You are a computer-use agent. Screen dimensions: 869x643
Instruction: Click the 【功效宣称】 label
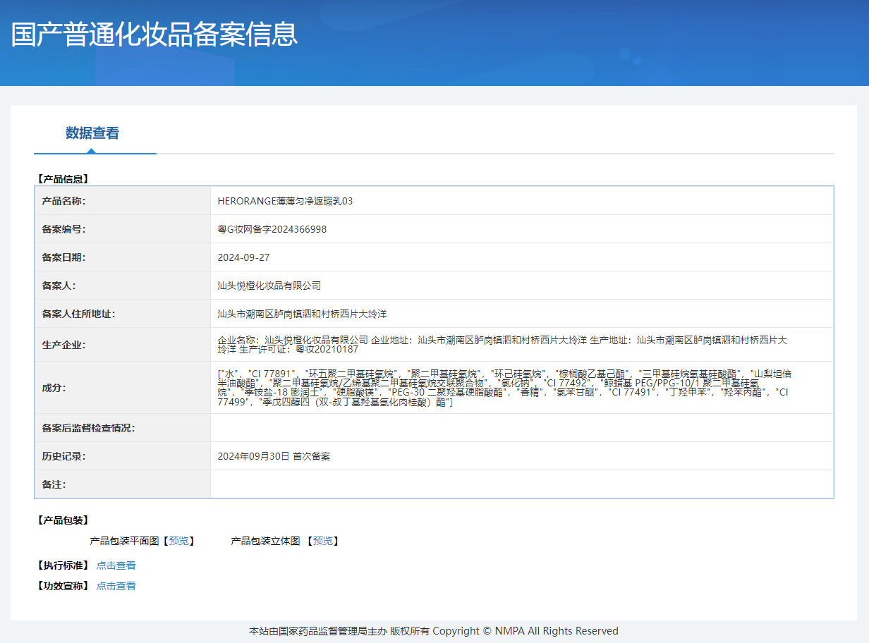(x=63, y=586)
